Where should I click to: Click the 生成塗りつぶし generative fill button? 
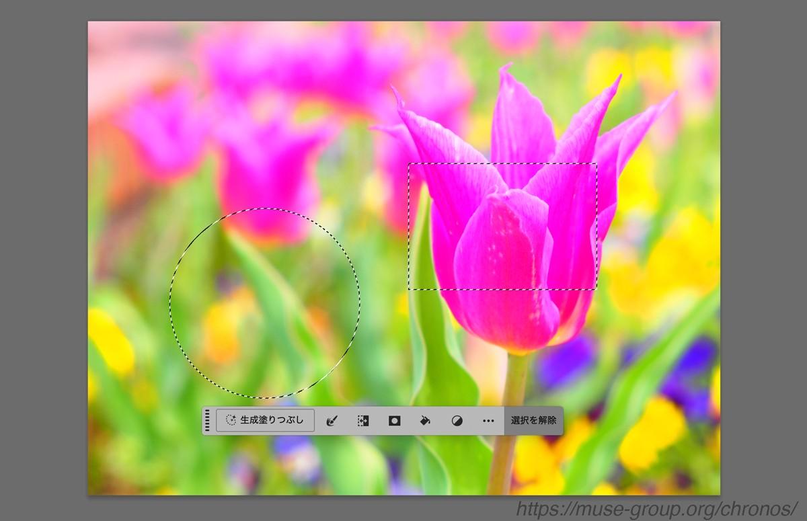click(x=266, y=420)
